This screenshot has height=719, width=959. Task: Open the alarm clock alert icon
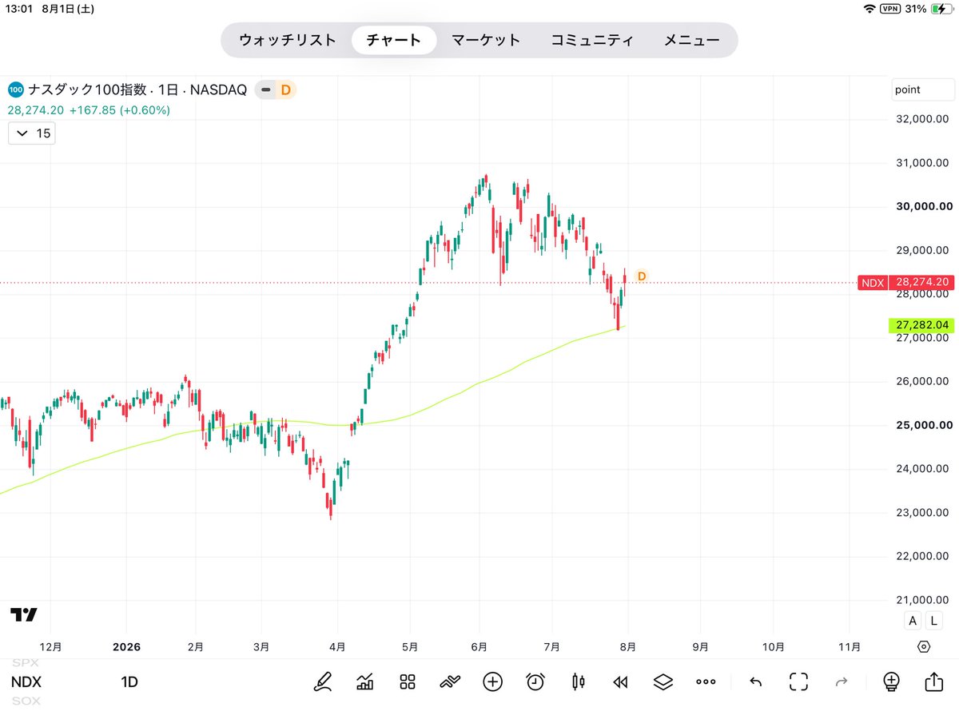[535, 681]
